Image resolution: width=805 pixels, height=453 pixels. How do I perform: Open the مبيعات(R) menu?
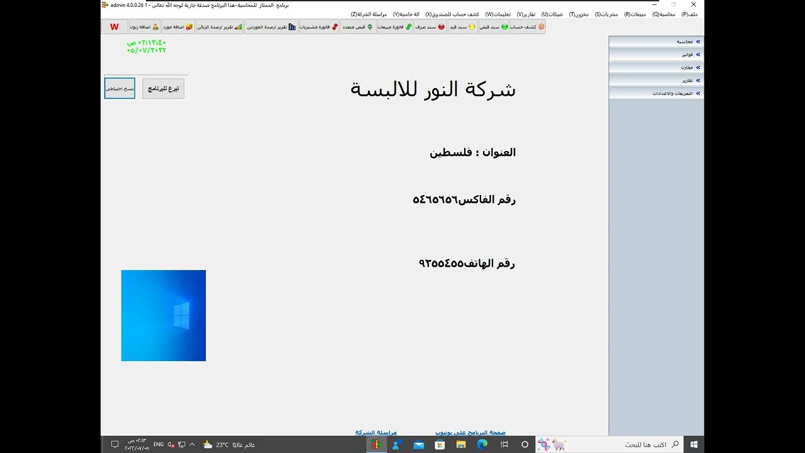pos(635,14)
